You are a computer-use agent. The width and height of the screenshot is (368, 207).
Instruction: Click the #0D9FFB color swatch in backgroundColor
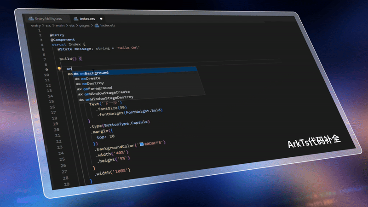coord(142,144)
